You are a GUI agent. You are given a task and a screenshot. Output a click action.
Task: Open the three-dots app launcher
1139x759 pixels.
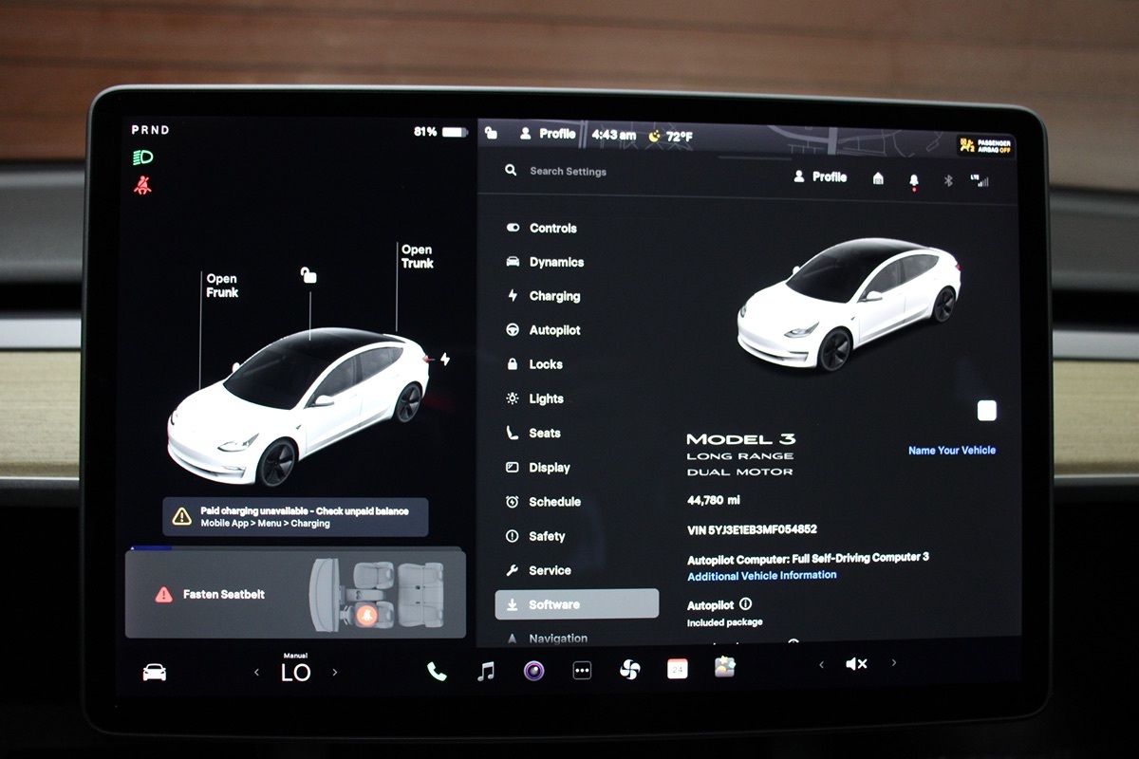tap(582, 671)
